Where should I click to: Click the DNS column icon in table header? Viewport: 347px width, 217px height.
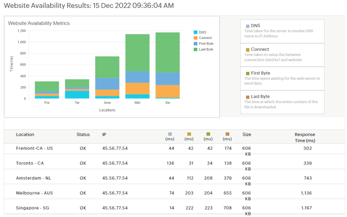pyautogui.click(x=170, y=134)
